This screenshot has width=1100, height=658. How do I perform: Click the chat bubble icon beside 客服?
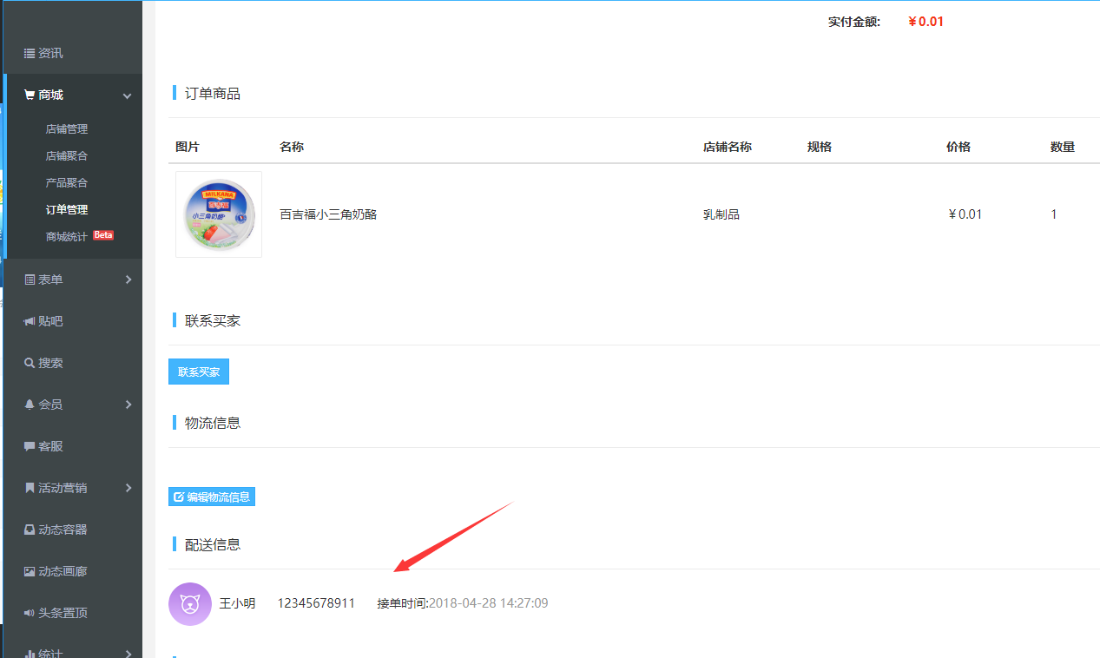(30, 446)
